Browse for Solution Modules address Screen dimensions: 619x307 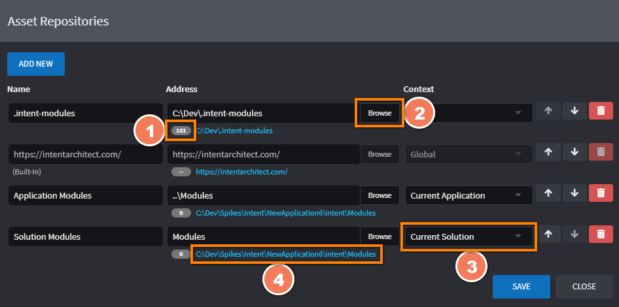(380, 236)
